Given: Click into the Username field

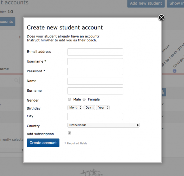Looking at the screenshot, I should 95,62.
